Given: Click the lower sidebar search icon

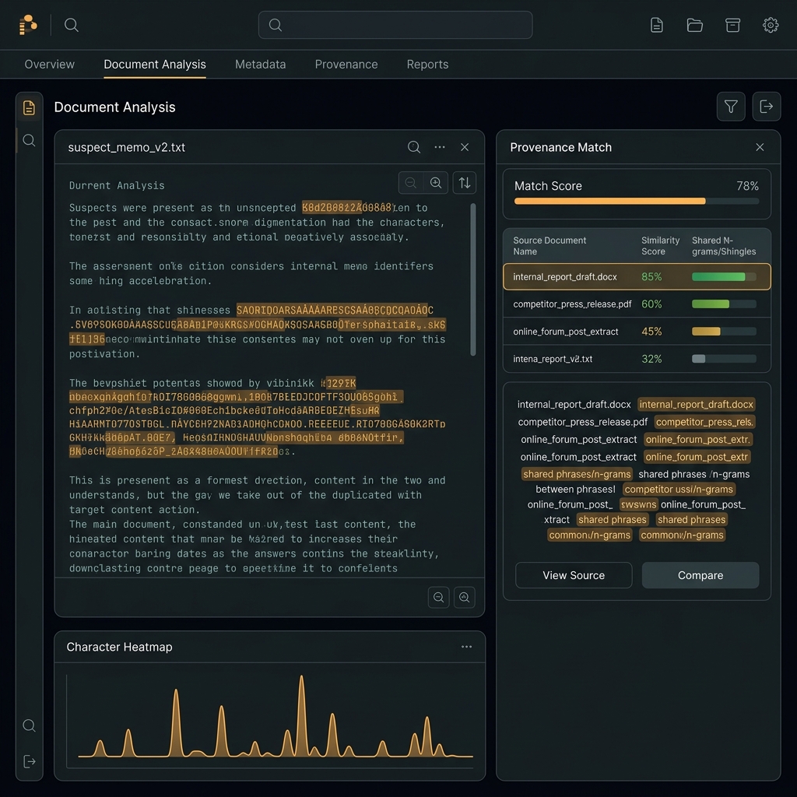Looking at the screenshot, I should (x=29, y=725).
